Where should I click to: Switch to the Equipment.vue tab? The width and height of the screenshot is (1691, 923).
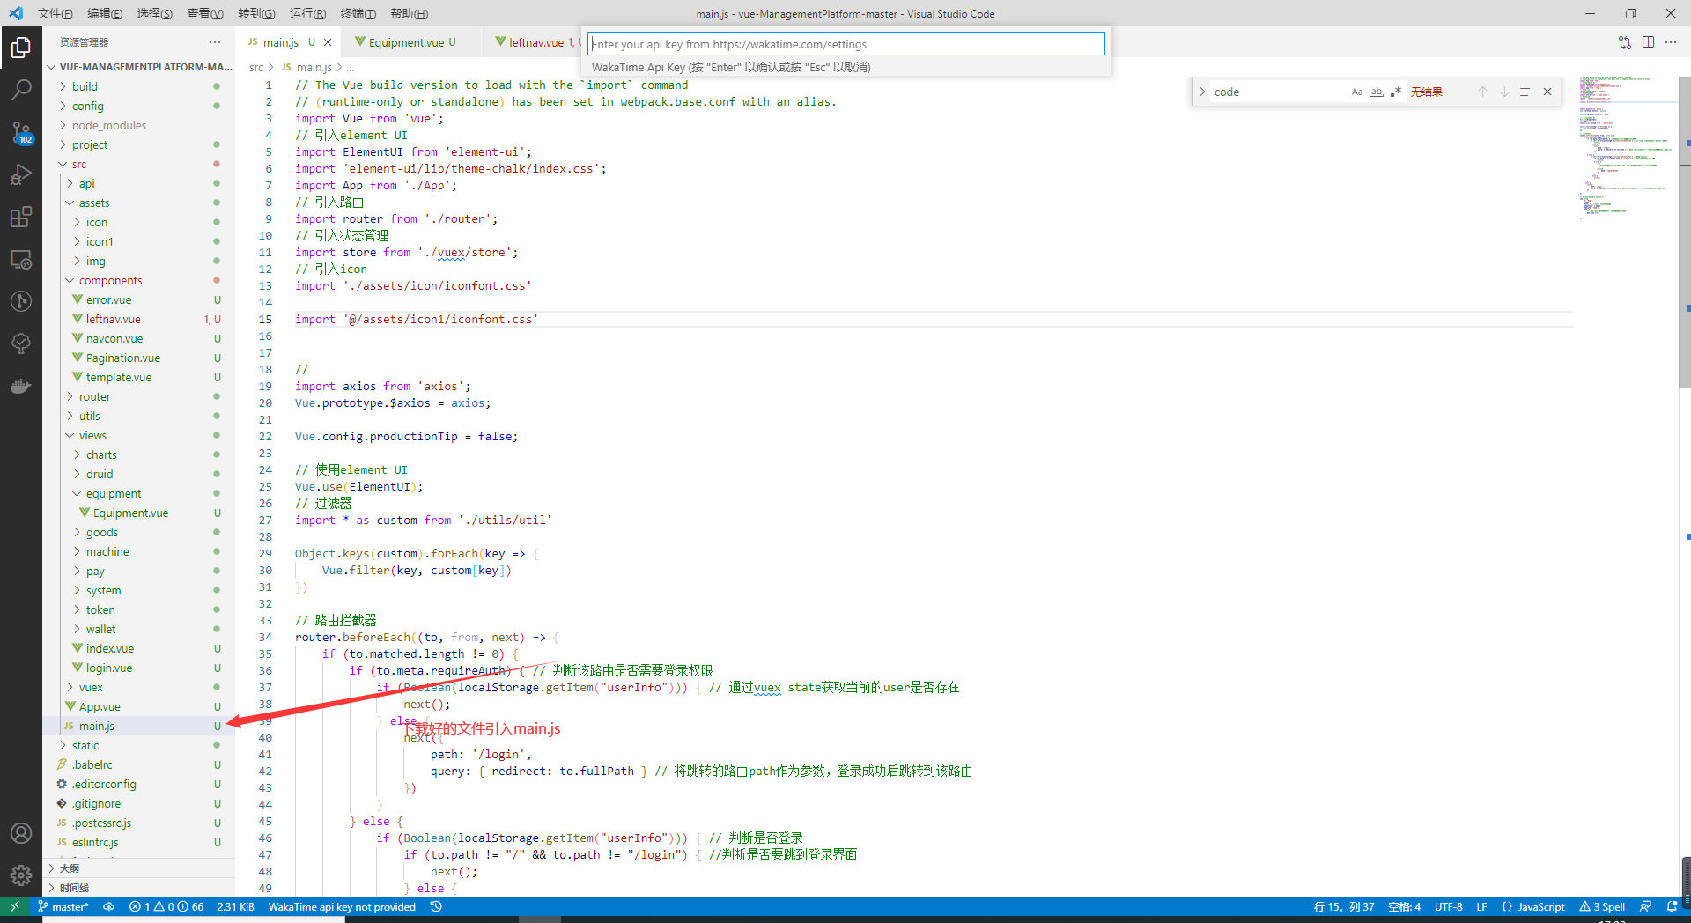click(x=405, y=42)
